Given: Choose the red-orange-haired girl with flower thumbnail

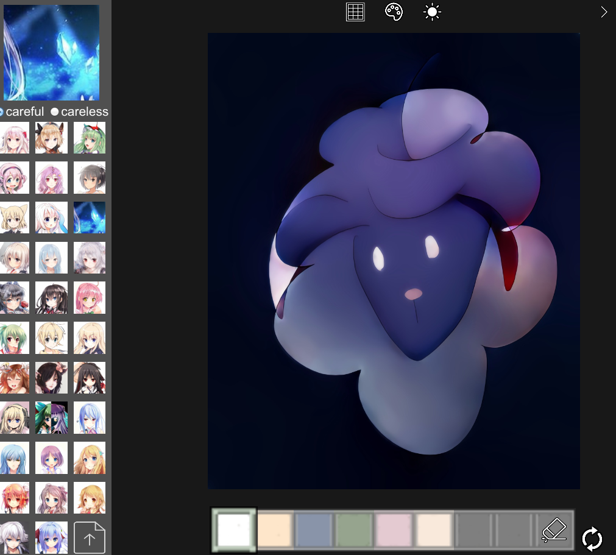Looking at the screenshot, I should (x=15, y=498).
